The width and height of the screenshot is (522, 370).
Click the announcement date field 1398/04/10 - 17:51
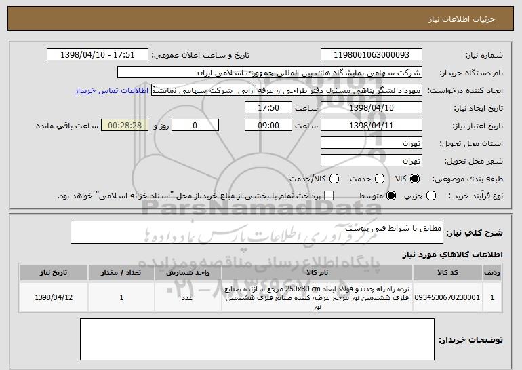click(x=97, y=55)
